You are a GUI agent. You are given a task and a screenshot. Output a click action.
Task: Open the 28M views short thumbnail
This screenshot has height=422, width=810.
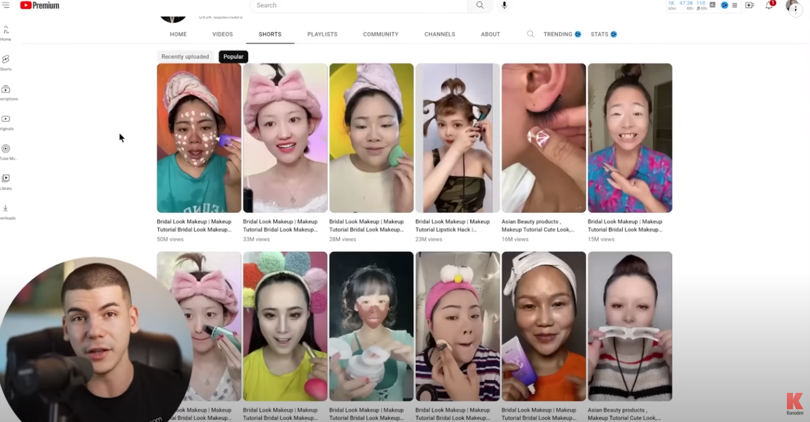372,138
